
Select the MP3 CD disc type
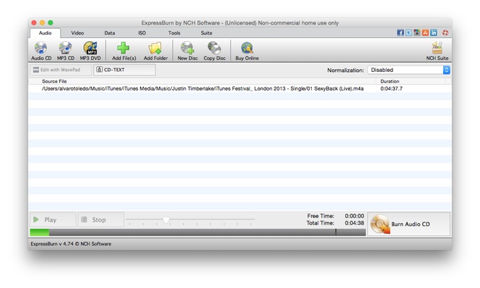tap(66, 50)
